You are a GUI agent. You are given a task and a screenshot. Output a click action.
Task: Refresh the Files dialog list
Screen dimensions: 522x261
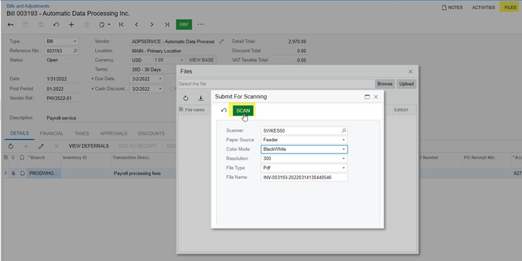click(x=185, y=98)
